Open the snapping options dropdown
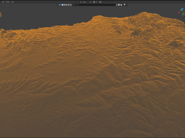 (96, 2)
